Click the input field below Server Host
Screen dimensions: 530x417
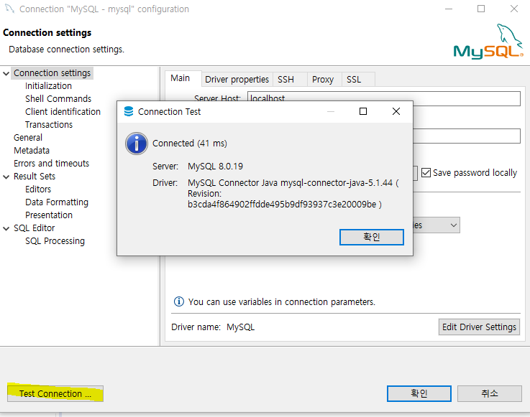467,136
